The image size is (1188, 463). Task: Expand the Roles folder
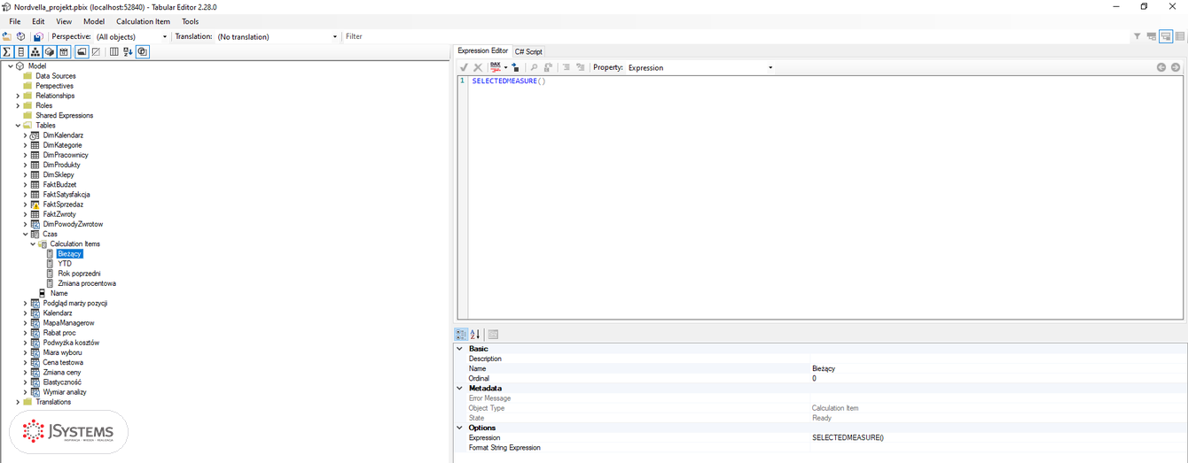pyautogui.click(x=18, y=105)
